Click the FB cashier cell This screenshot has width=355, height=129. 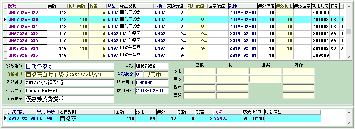point(41,118)
